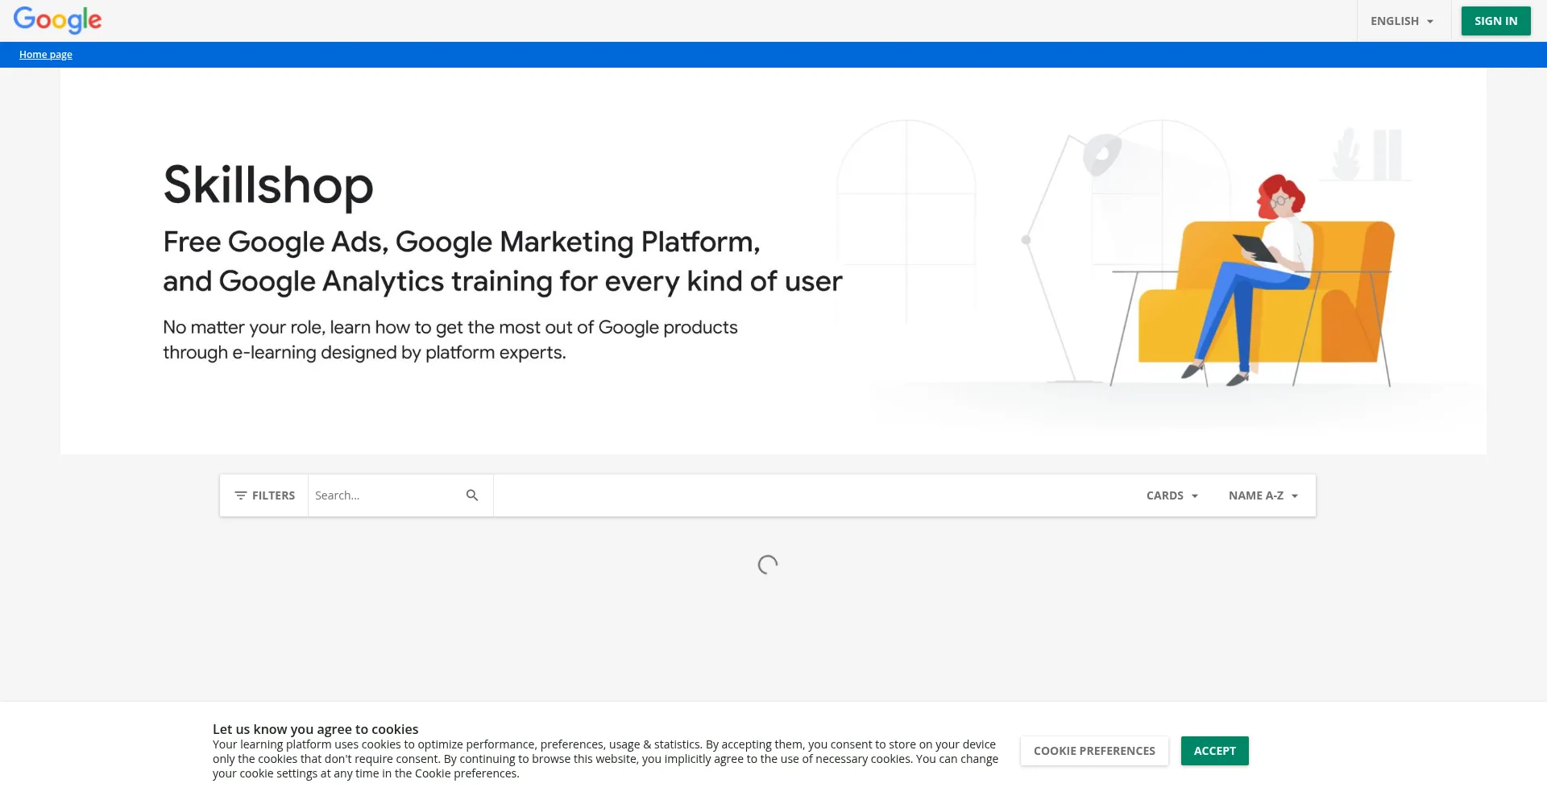Click the caret arrow next to ENGLISH
Viewport: 1547px width, 800px height.
[1430, 22]
